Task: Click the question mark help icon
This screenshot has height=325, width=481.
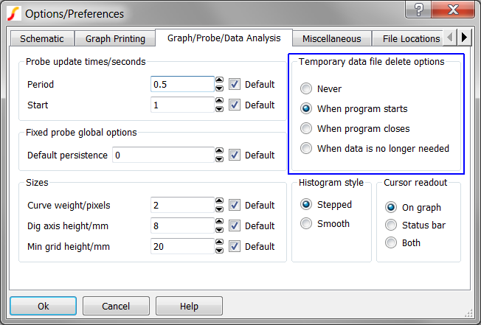Action: point(419,11)
